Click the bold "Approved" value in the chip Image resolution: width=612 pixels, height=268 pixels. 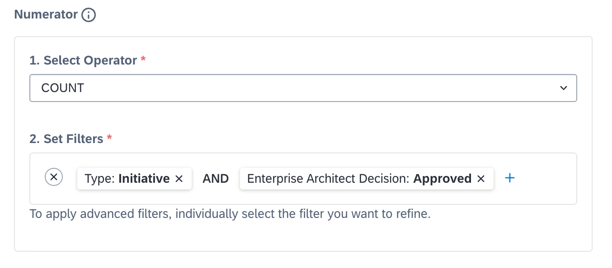(x=443, y=179)
